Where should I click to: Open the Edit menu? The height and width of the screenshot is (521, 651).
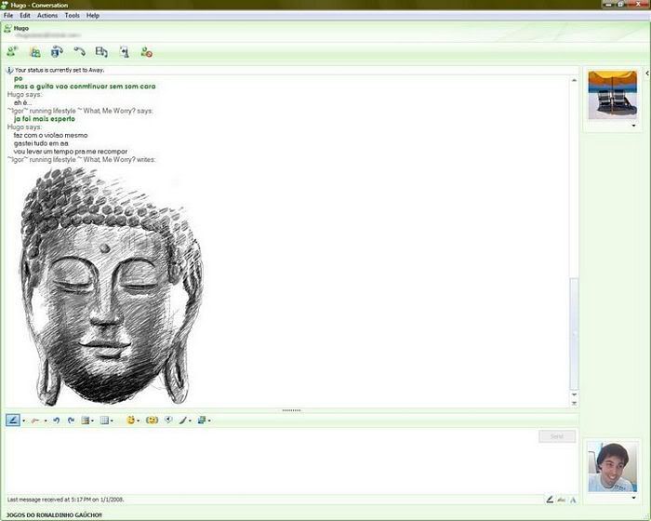pos(25,16)
